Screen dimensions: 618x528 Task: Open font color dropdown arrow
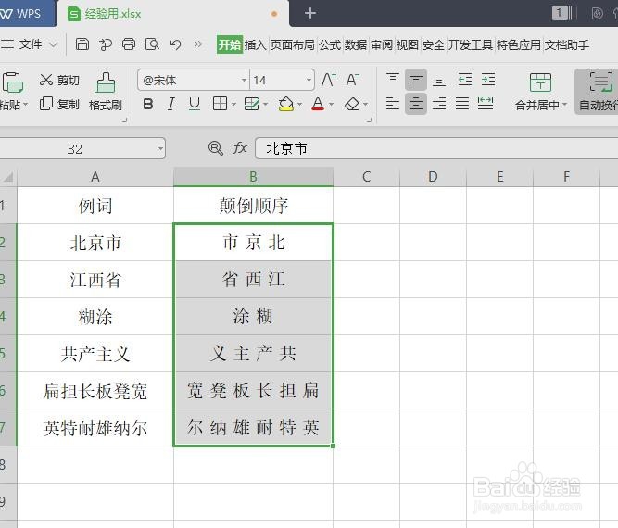[331, 105]
